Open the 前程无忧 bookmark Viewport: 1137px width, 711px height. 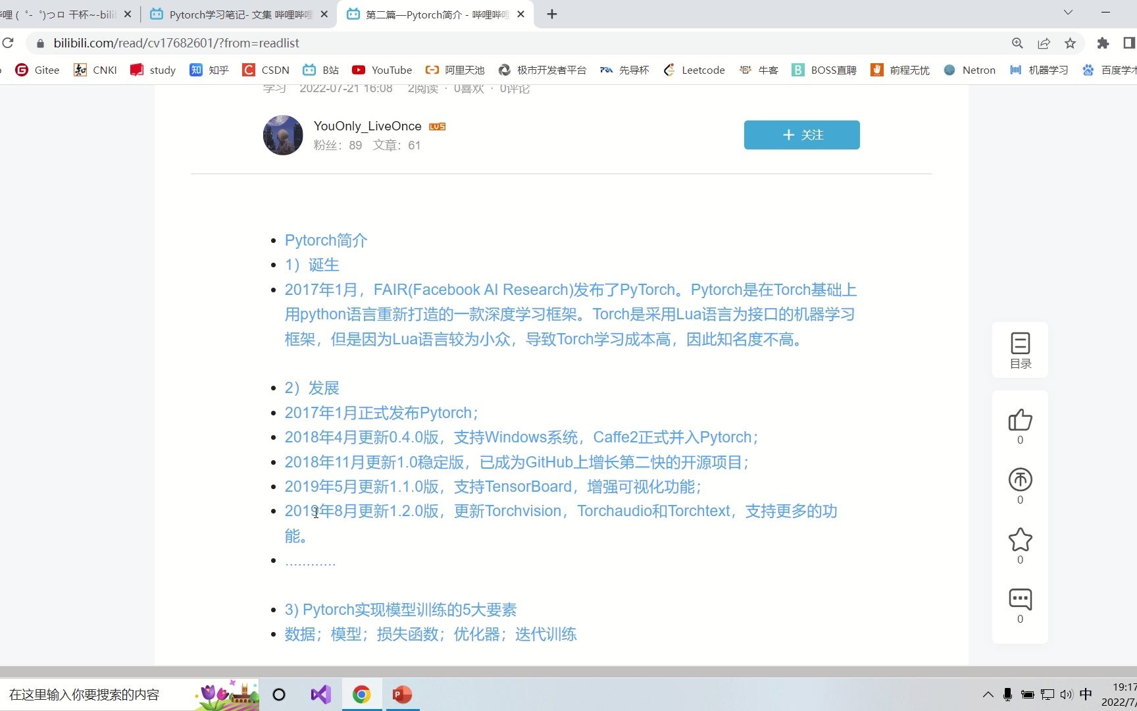pyautogui.click(x=899, y=70)
